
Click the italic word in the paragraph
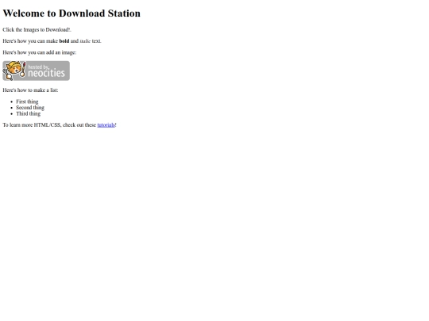click(x=85, y=41)
